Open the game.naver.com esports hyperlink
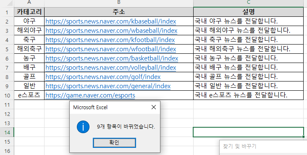The image size is (307, 155). (90, 95)
